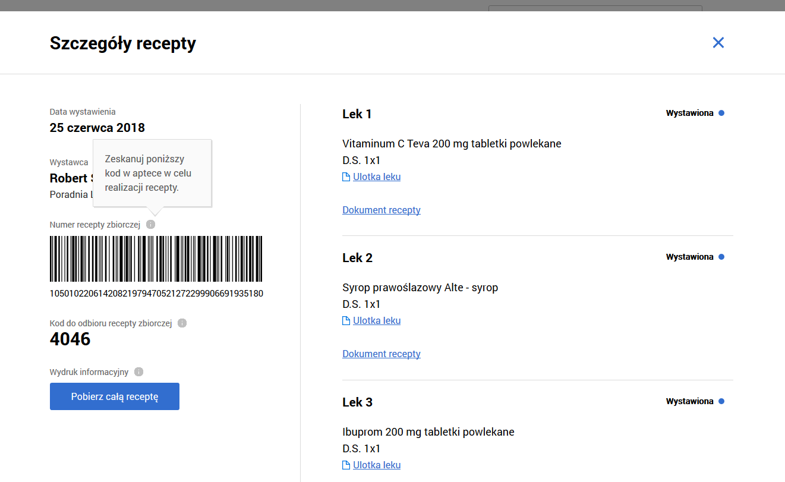
Task: Click the pickup code 4046
Action: point(70,339)
